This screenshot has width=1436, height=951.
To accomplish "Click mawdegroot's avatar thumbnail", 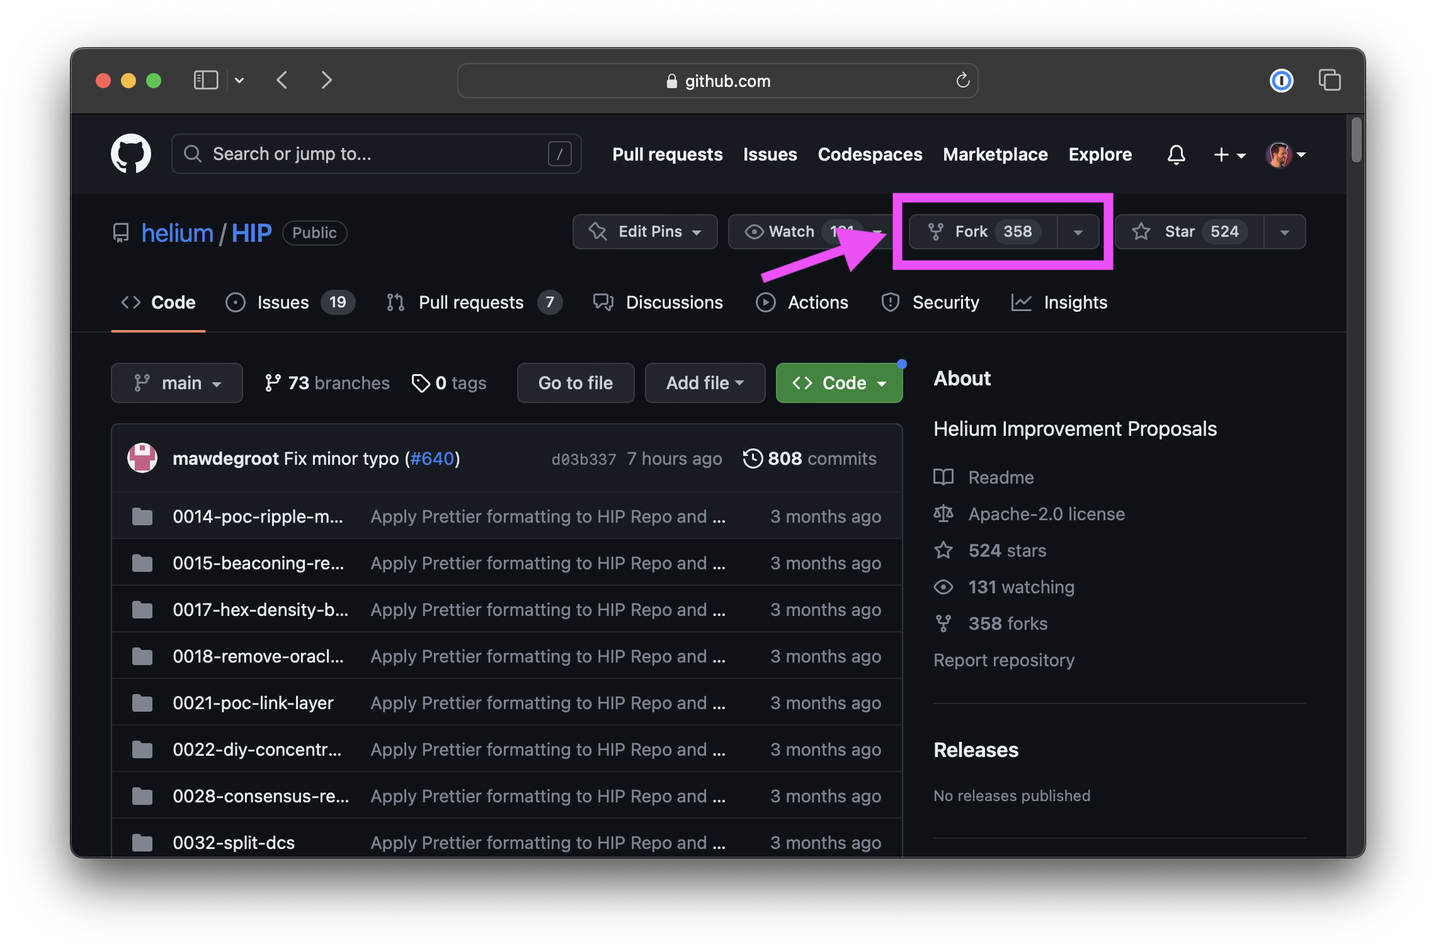I will (142, 458).
